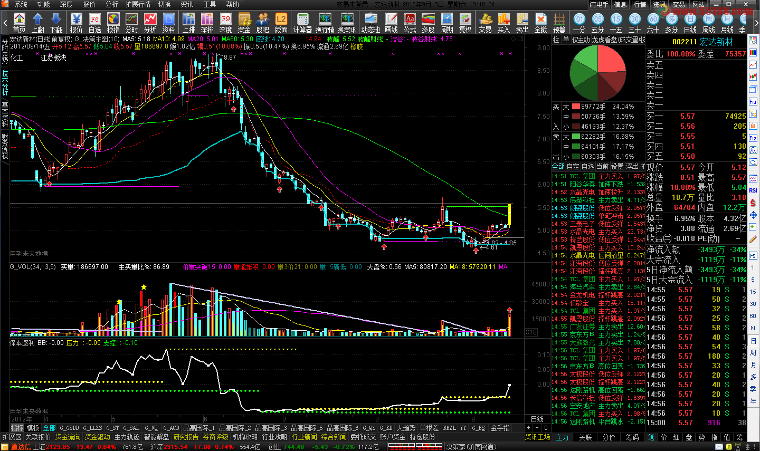Click the 行情 button in title bar

click(x=640, y=4)
